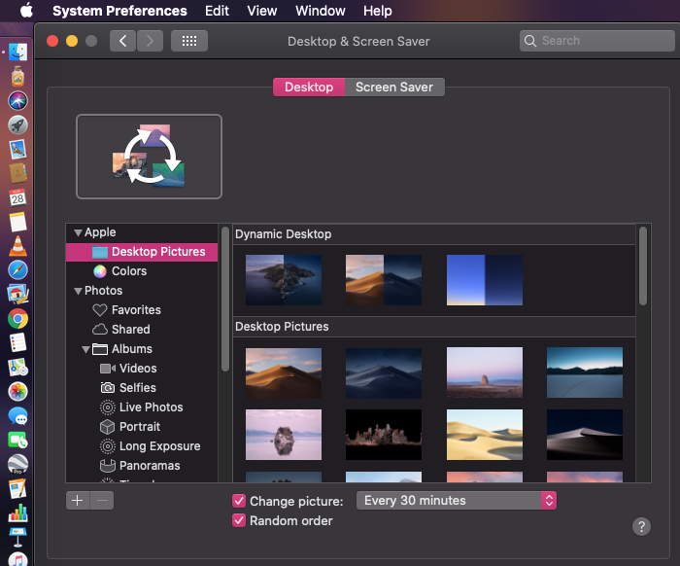Open Launchpad rocket icon in Dock
680x566 pixels.
click(x=17, y=125)
